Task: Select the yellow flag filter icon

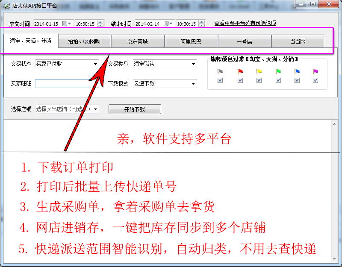Action: click(259, 71)
